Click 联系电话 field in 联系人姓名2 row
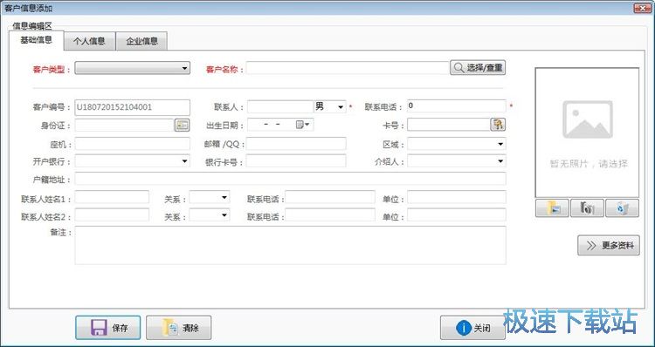655x347 pixels. tap(330, 214)
